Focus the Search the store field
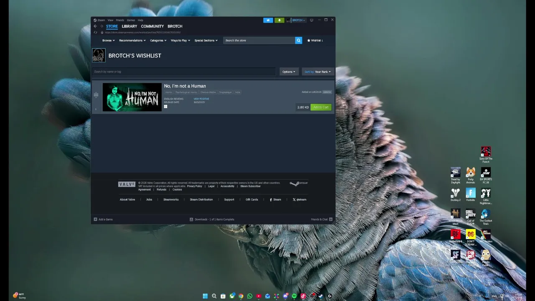The width and height of the screenshot is (535, 301). 259,41
